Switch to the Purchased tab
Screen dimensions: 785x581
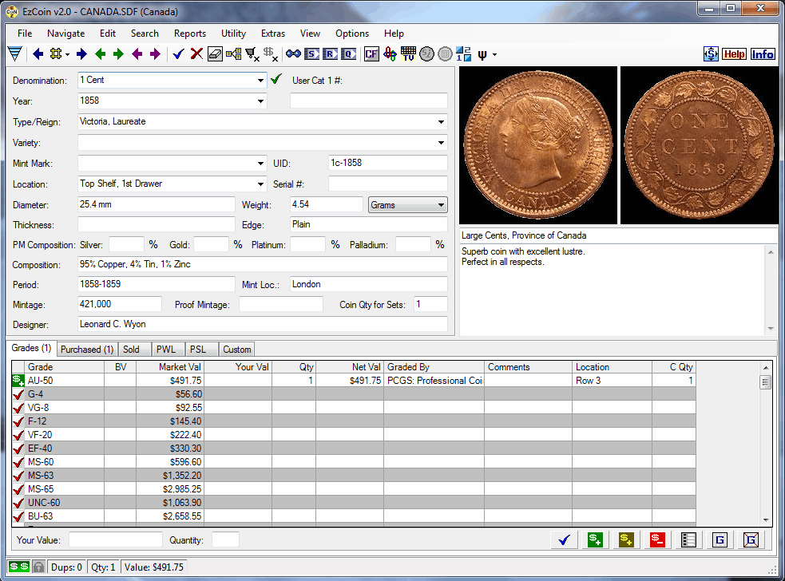point(86,349)
